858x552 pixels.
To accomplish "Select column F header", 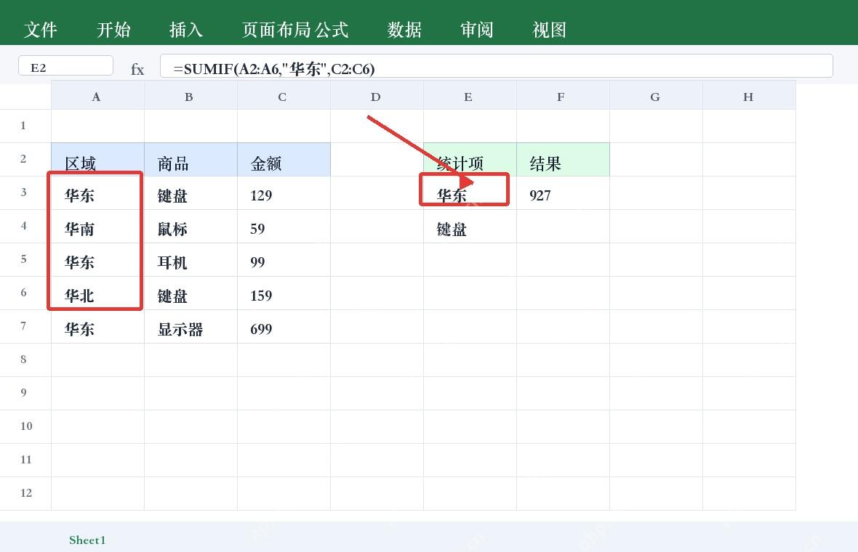I will (563, 96).
